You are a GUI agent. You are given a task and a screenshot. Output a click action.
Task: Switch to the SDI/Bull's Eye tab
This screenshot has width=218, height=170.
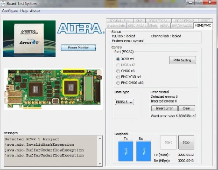(120, 20)
